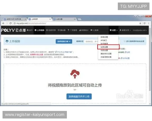This screenshot has height=121, width=152.
Task: Bookmark this page with the star icon
Action: (140, 23)
